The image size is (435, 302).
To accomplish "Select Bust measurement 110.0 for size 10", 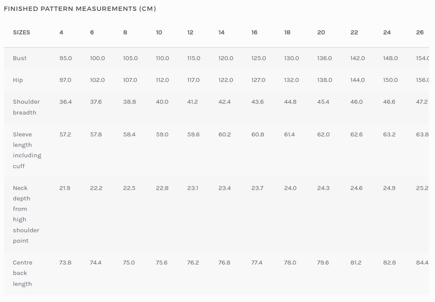I will pos(162,58).
